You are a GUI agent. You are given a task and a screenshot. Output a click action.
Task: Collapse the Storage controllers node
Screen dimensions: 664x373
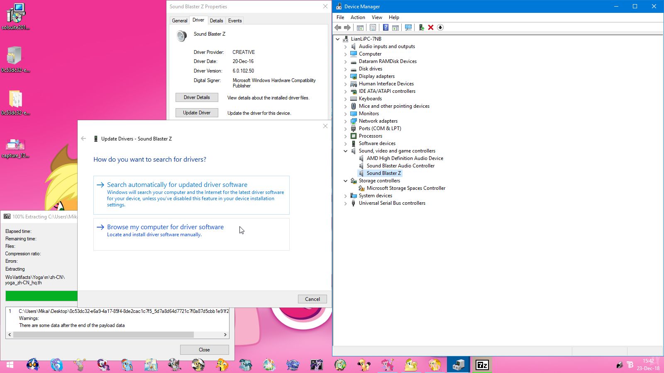pyautogui.click(x=345, y=181)
